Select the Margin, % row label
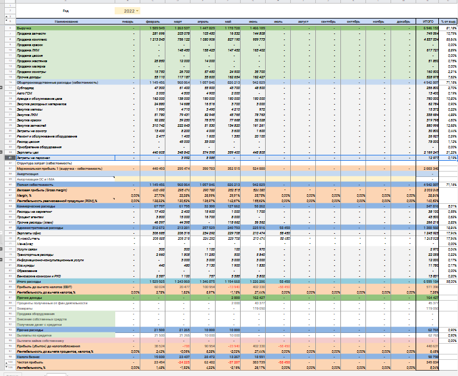Viewport: 458px width, 376px height. (66, 195)
